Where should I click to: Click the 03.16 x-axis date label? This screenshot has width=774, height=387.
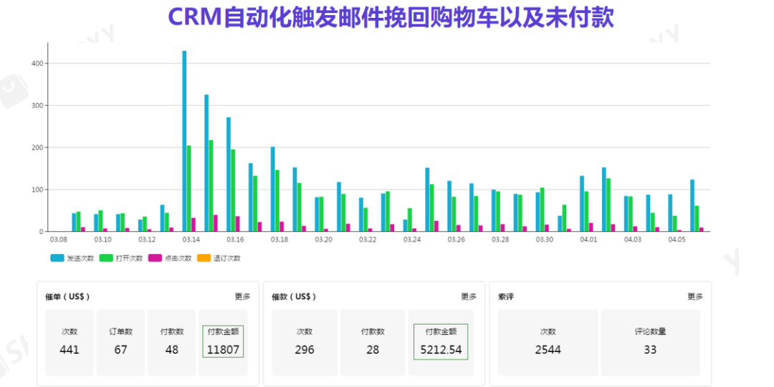pyautogui.click(x=235, y=240)
